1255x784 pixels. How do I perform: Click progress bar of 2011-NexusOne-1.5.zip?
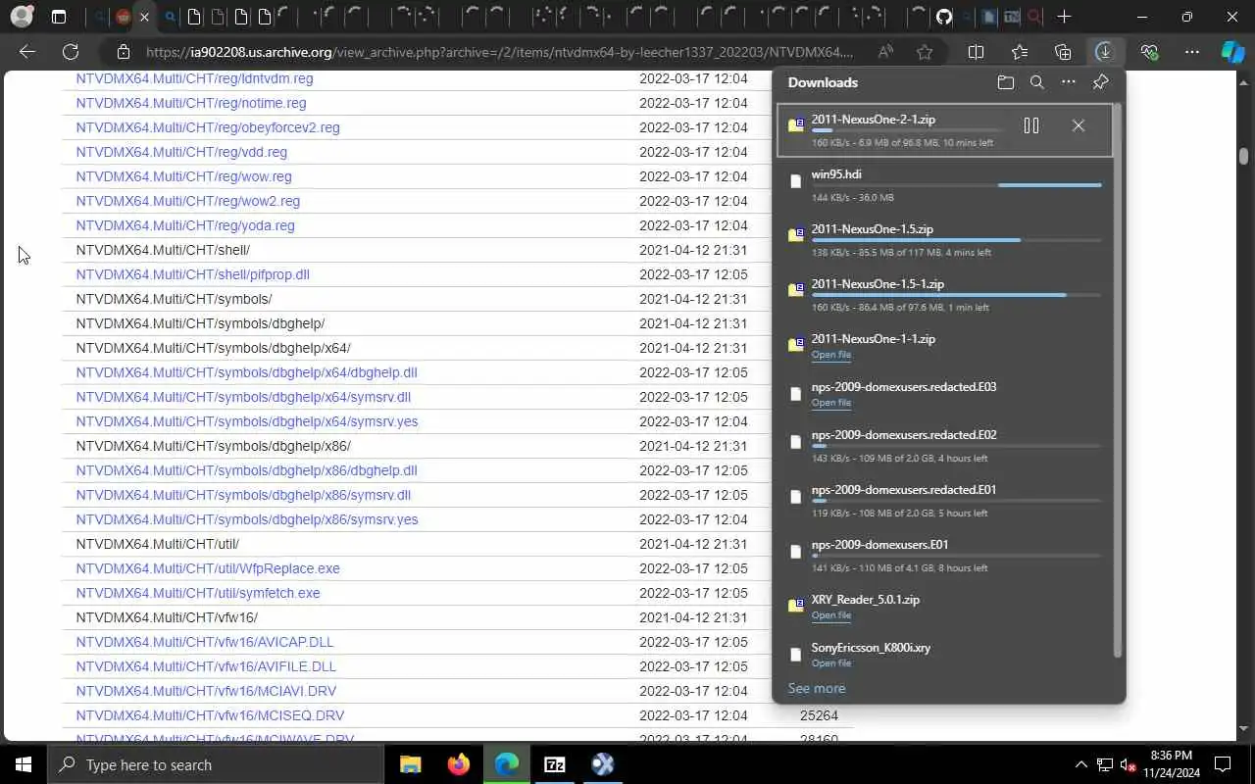956,240
